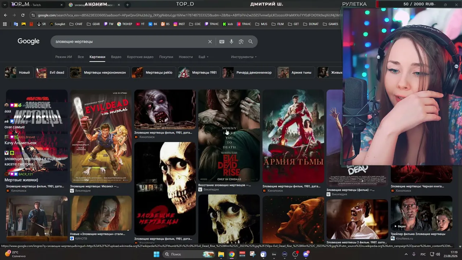Open the GET bookmarks folder

pos(293,24)
